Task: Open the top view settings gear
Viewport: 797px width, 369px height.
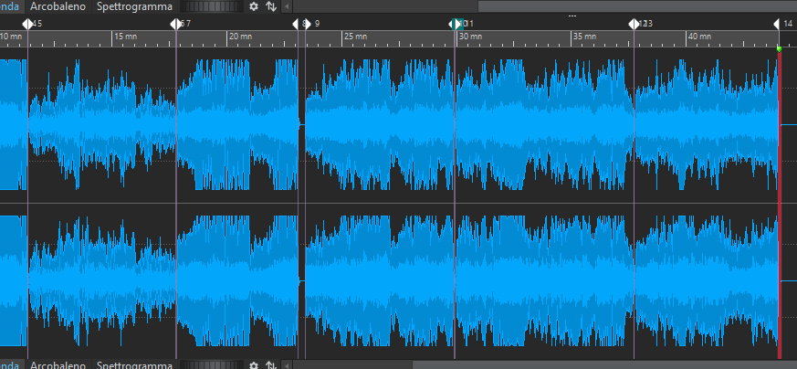Action: [x=254, y=6]
